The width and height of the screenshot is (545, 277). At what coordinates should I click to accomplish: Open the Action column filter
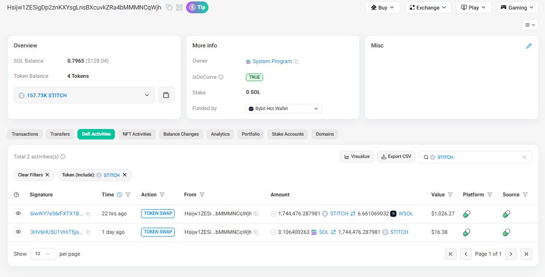(162, 195)
